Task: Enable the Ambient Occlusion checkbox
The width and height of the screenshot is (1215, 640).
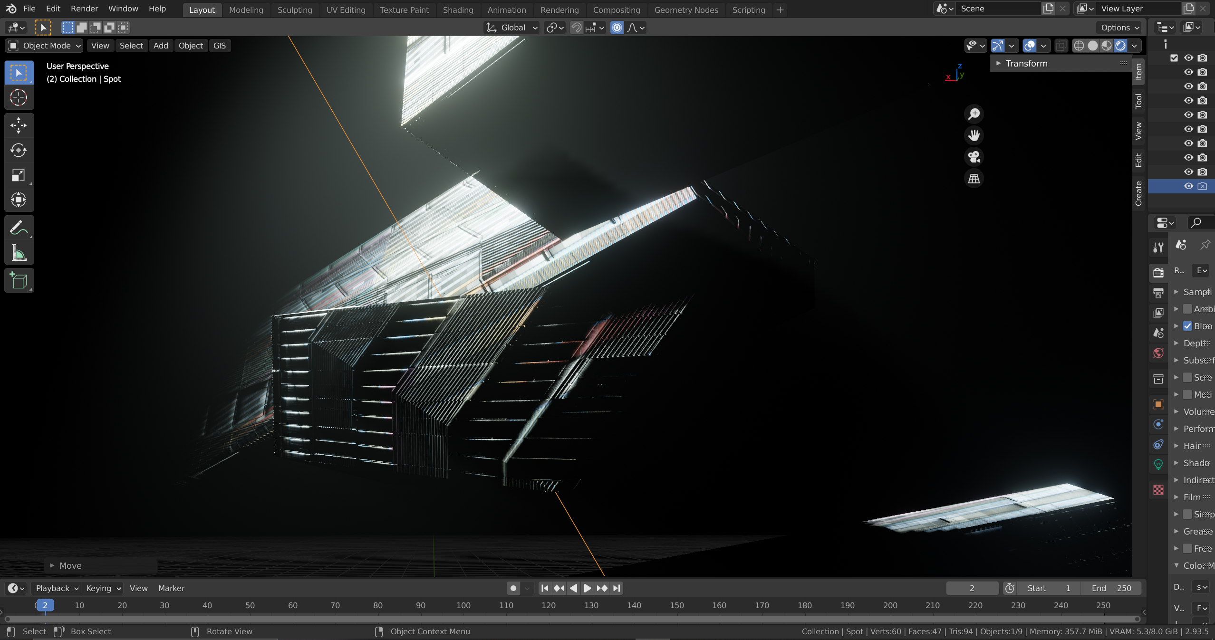Action: point(1187,309)
